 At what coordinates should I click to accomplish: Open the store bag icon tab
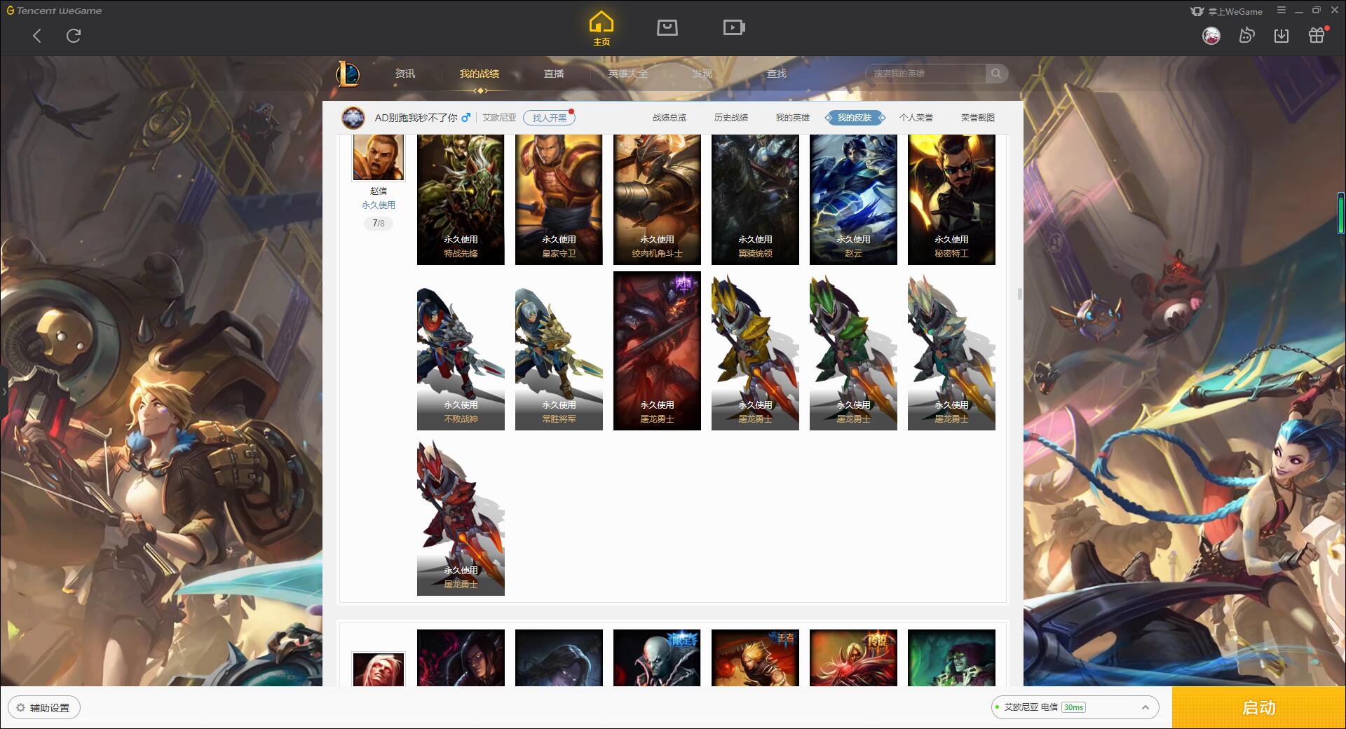pyautogui.click(x=667, y=27)
